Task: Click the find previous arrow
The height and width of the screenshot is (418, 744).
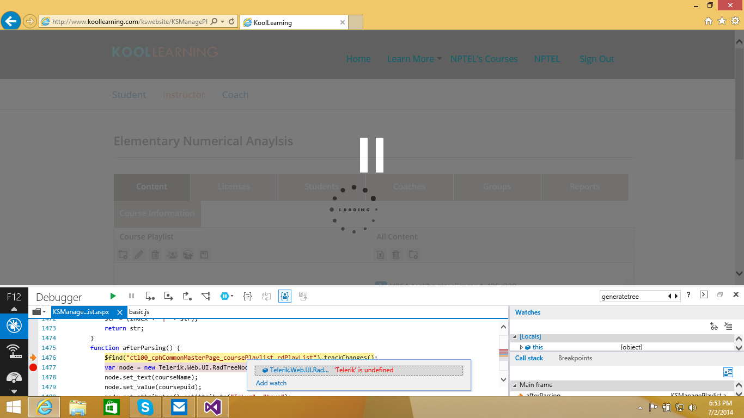Action: (x=670, y=296)
